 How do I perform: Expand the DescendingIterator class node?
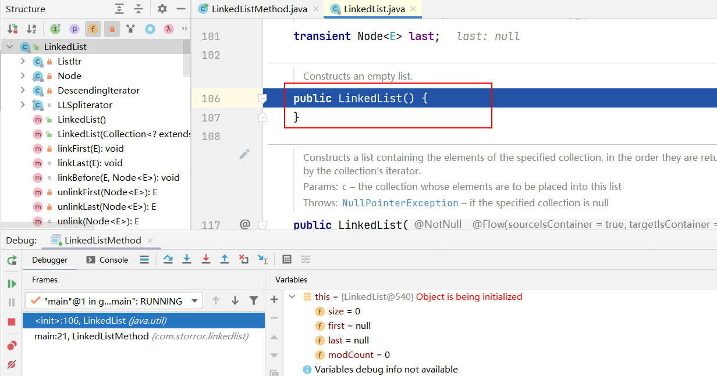(23, 90)
